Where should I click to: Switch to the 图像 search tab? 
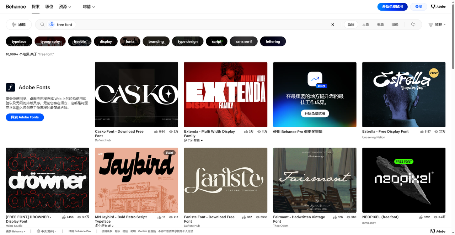pyautogui.click(x=395, y=24)
